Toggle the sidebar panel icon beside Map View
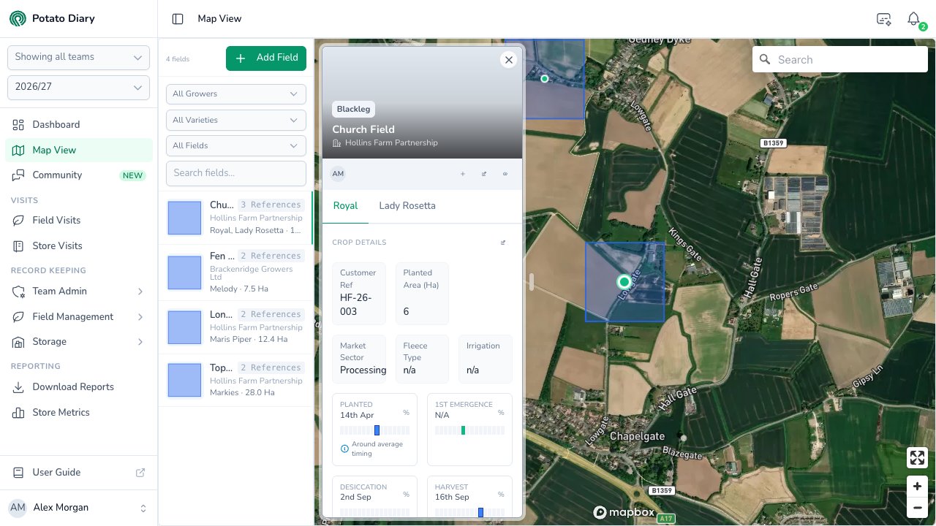The height and width of the screenshot is (526, 936). tap(178, 19)
